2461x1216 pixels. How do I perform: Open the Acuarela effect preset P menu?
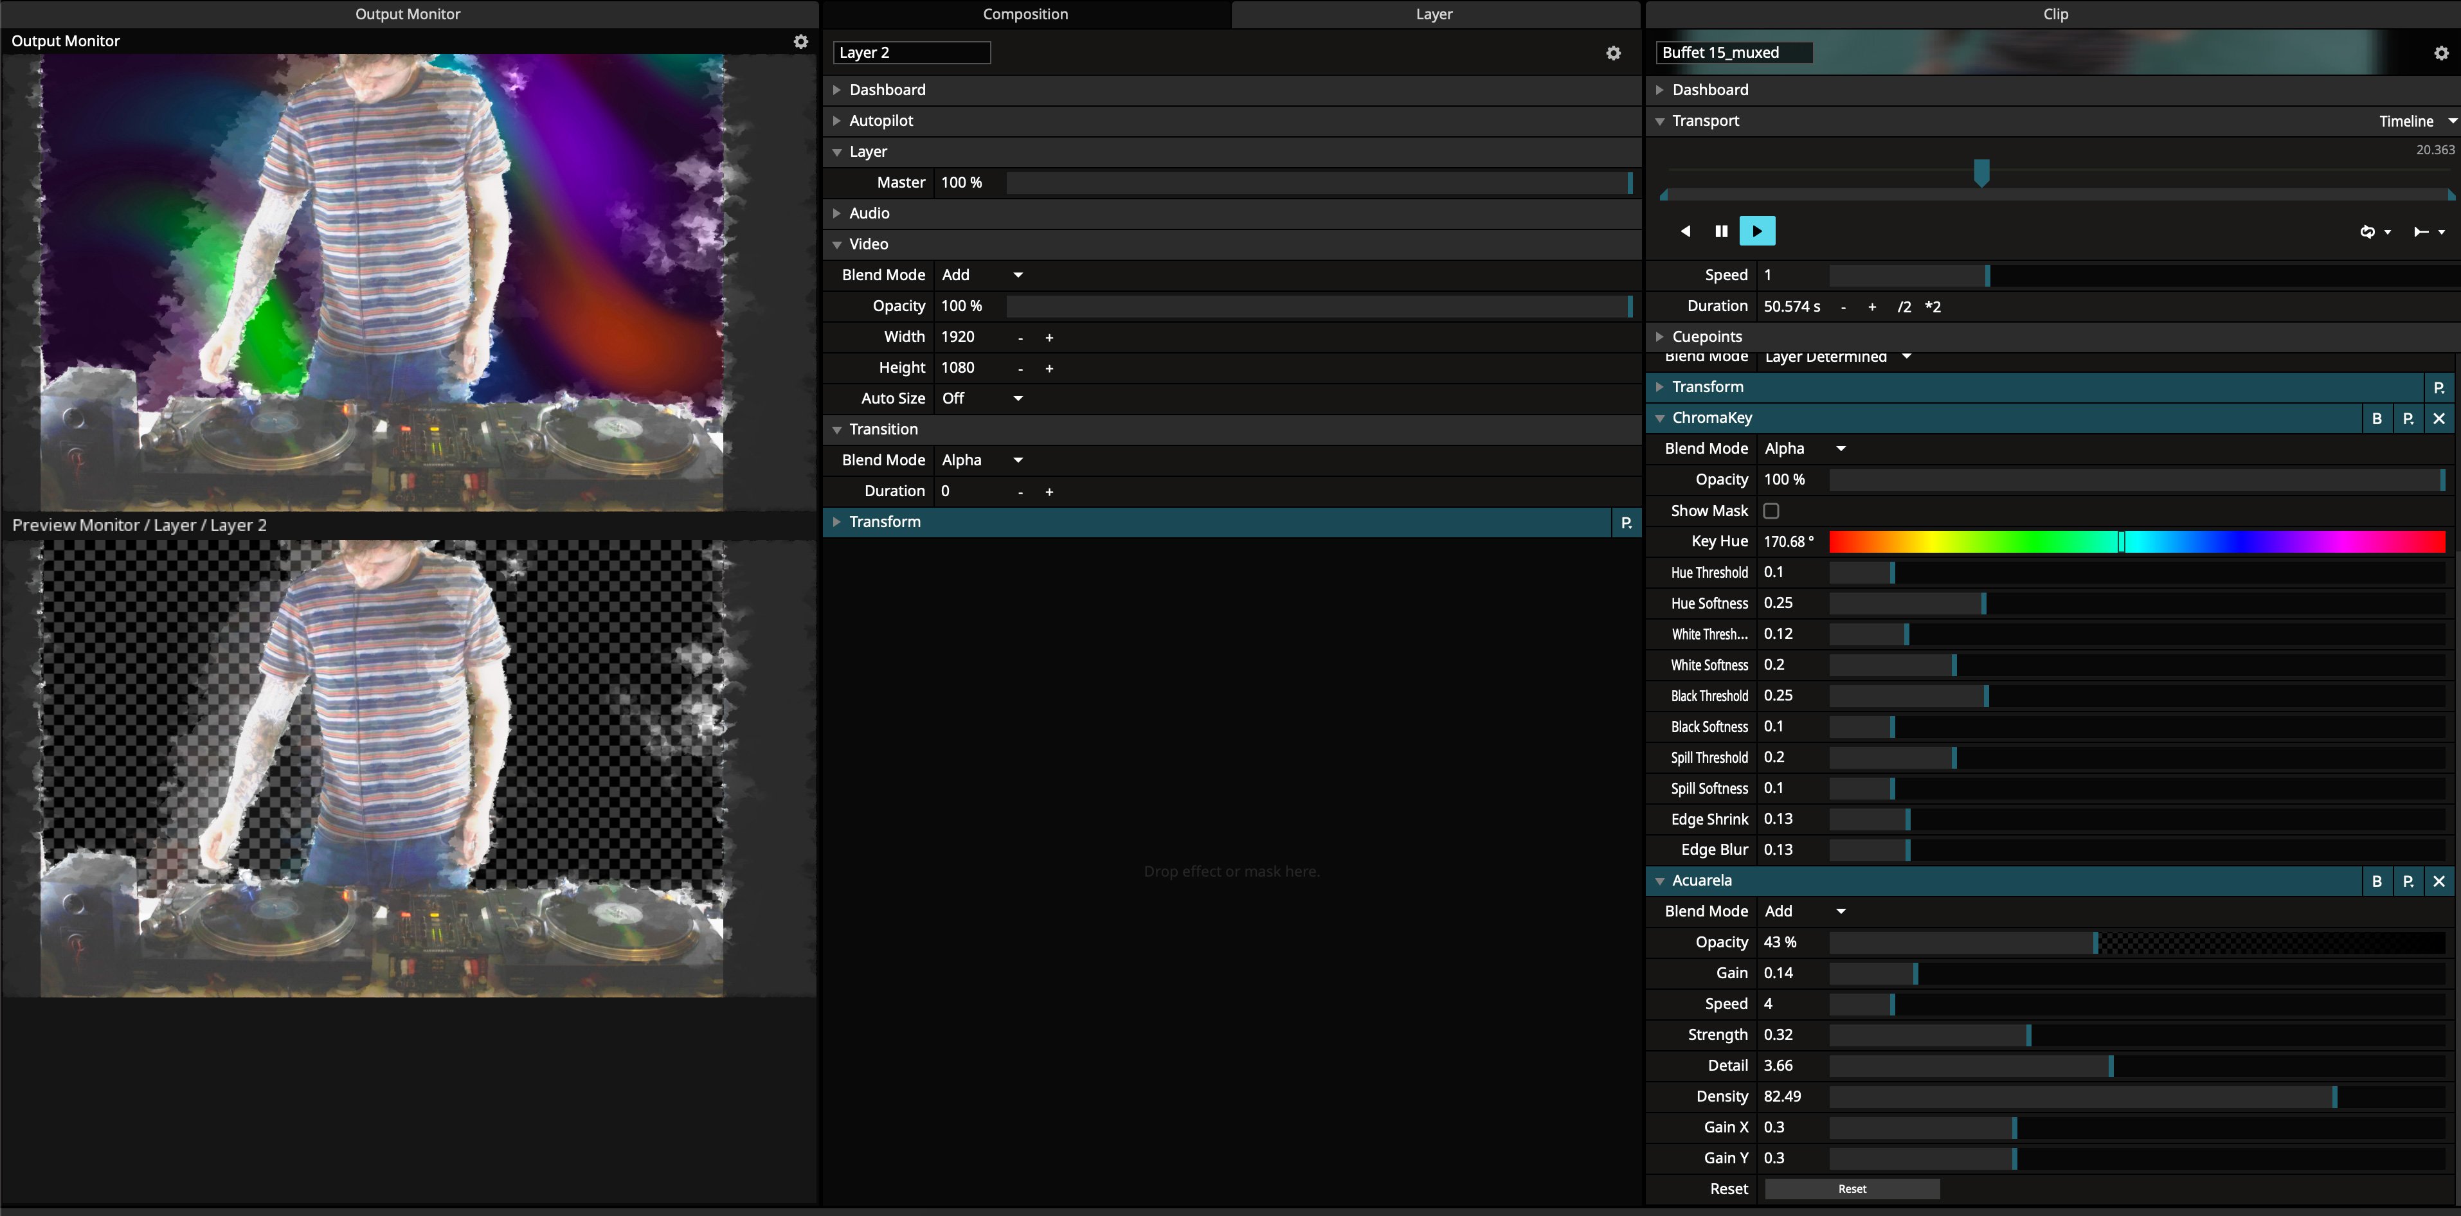(x=2408, y=882)
